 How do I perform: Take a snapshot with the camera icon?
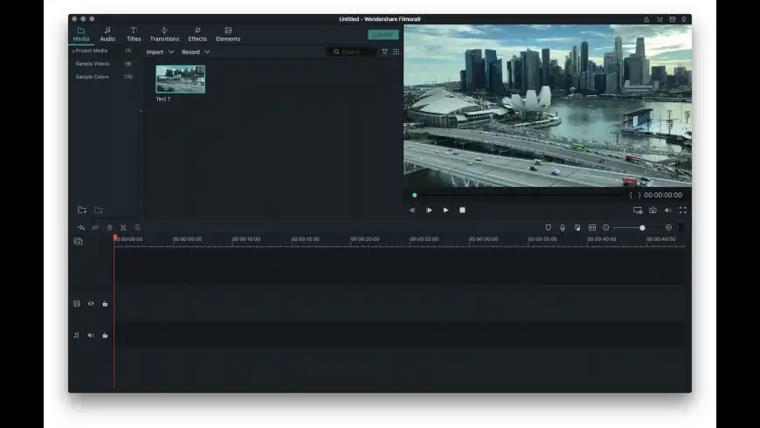tap(653, 210)
